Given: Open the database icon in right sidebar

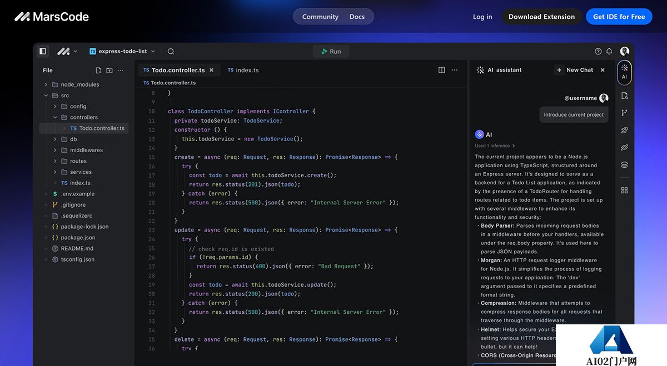Looking at the screenshot, I should 624,164.
